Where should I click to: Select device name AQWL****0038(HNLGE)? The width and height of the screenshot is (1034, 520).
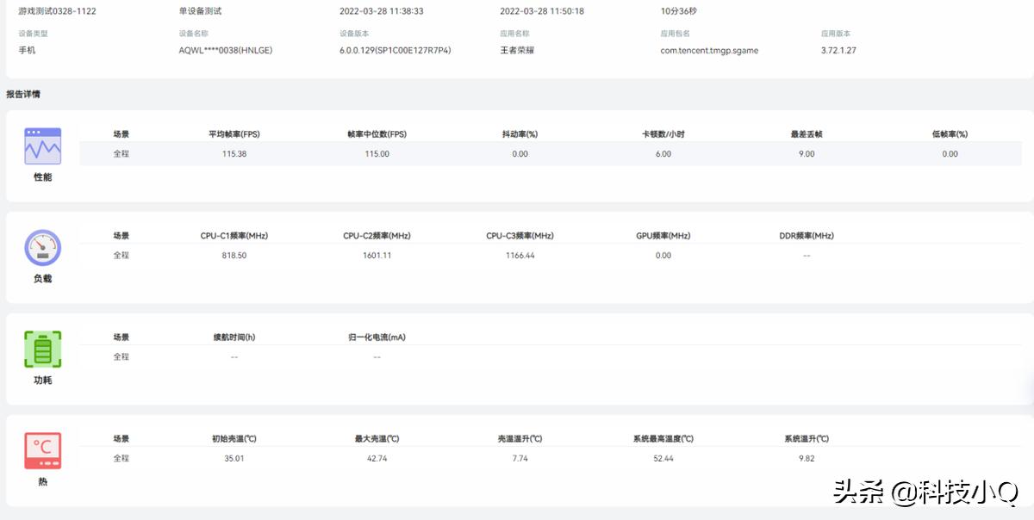(x=224, y=50)
